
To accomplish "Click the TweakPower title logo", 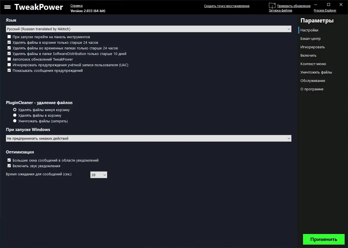I will click(39, 7).
